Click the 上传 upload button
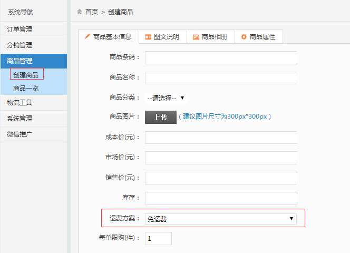Image resolution: width=350 pixels, height=253 pixels. tap(160, 117)
